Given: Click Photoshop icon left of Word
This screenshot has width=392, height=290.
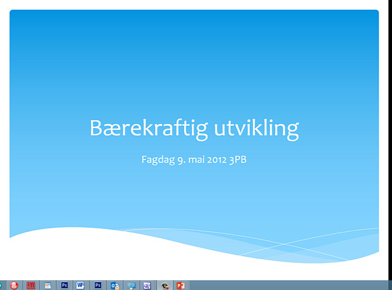Looking at the screenshot, I should click(64, 285).
